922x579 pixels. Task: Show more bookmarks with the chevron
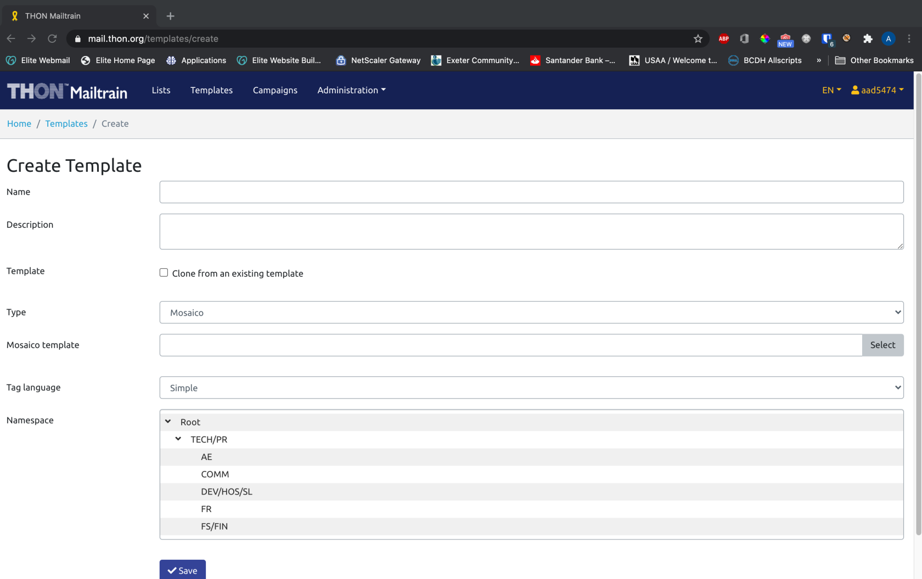click(818, 60)
